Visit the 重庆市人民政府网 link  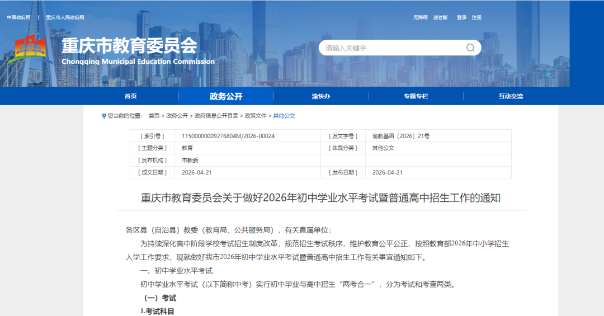pyautogui.click(x=65, y=17)
